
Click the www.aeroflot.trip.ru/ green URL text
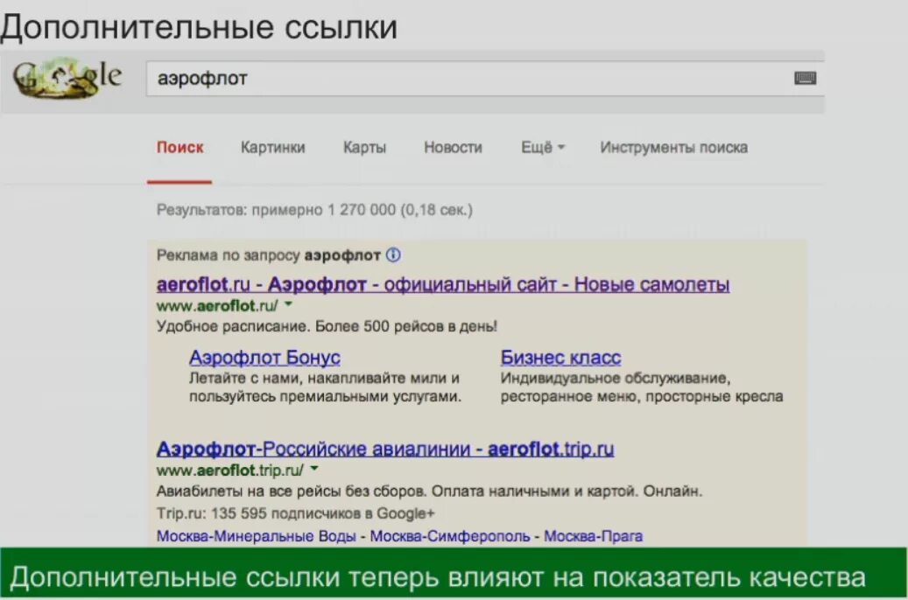[230, 471]
